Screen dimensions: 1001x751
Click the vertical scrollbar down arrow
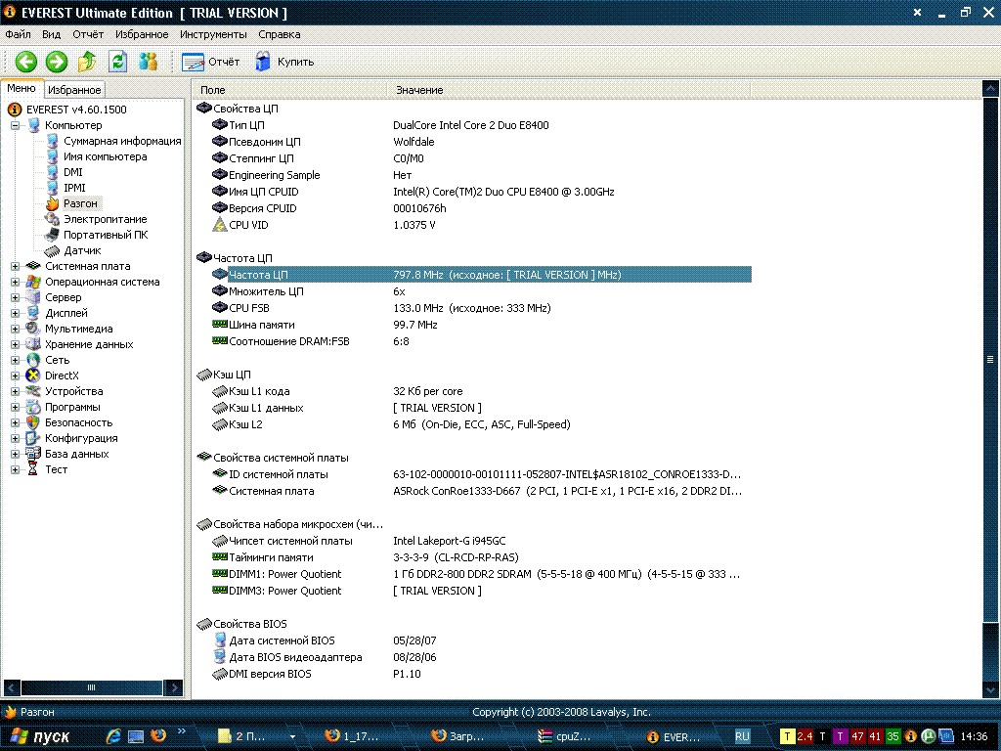coord(990,689)
